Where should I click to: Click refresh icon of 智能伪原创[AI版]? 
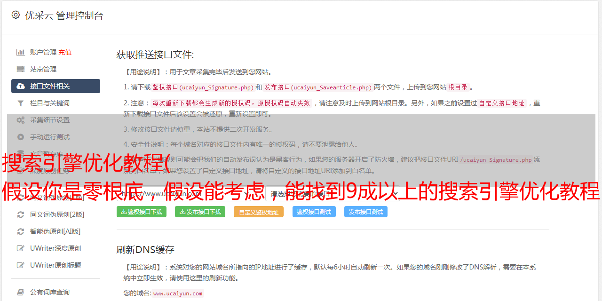pyautogui.click(x=21, y=231)
